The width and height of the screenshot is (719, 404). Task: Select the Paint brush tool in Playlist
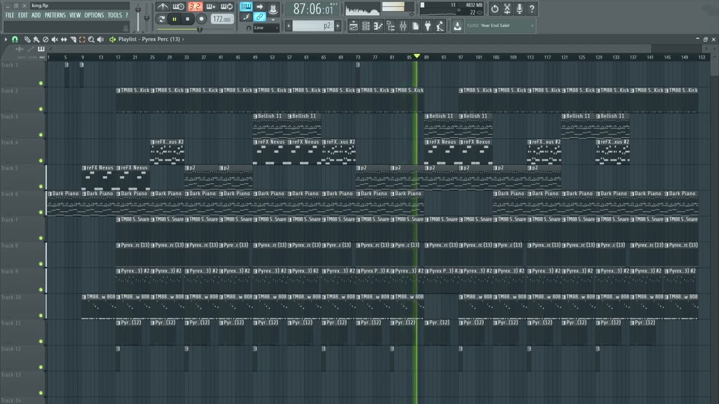[x=37, y=39]
